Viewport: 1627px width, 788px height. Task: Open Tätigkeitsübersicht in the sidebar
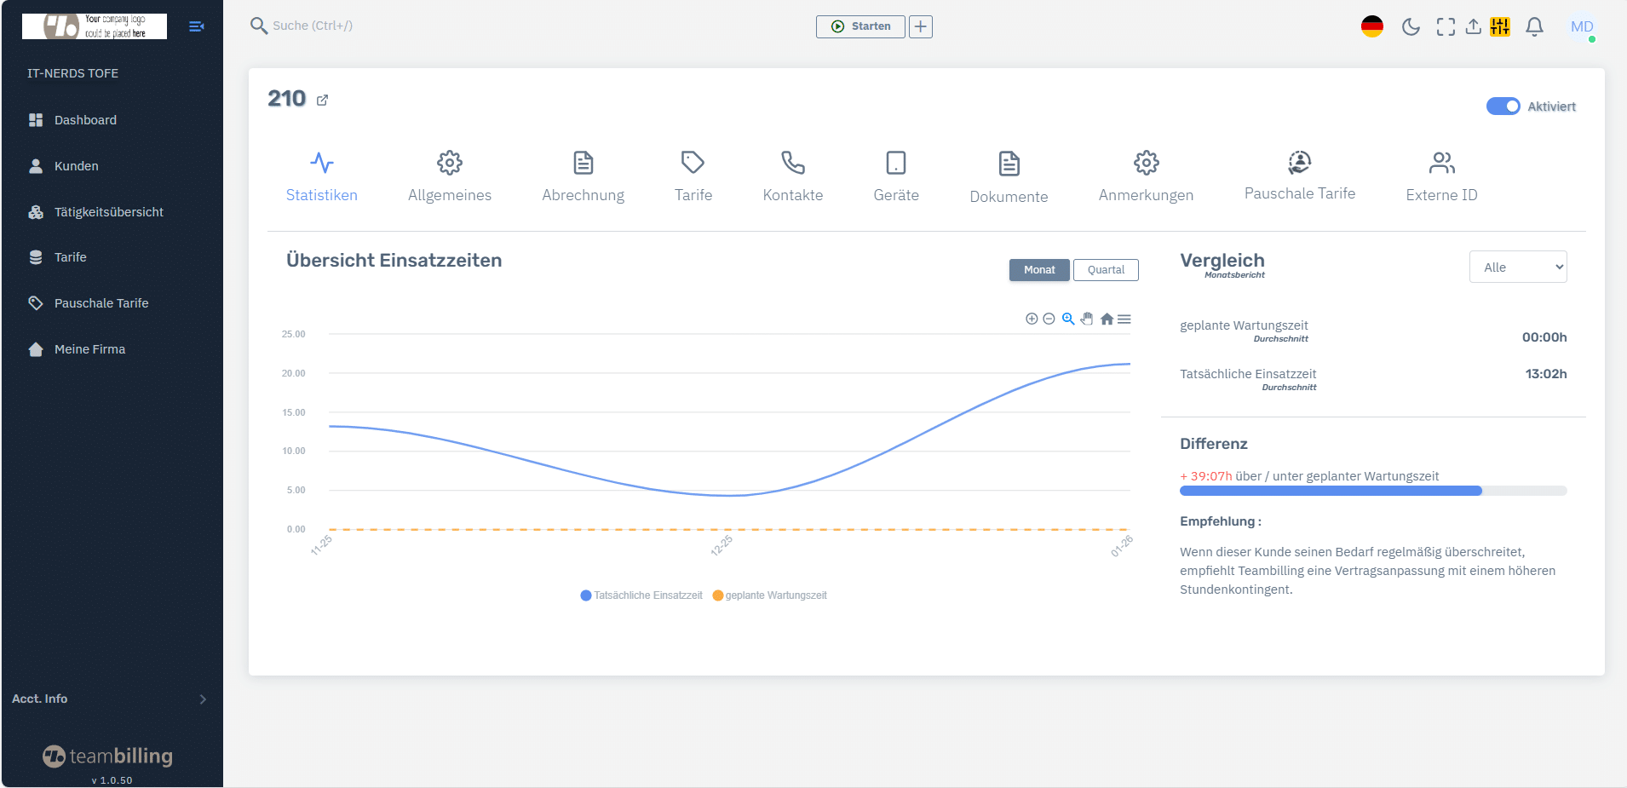(108, 212)
